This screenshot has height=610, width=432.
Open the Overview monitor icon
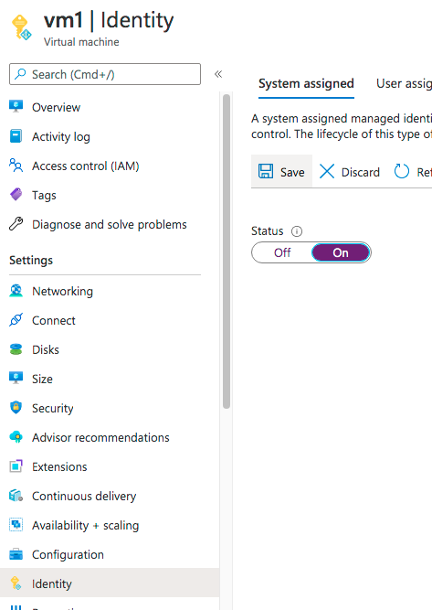(16, 107)
